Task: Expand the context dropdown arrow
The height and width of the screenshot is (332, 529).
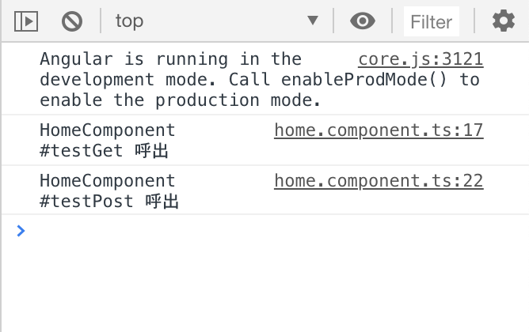Action: click(313, 21)
